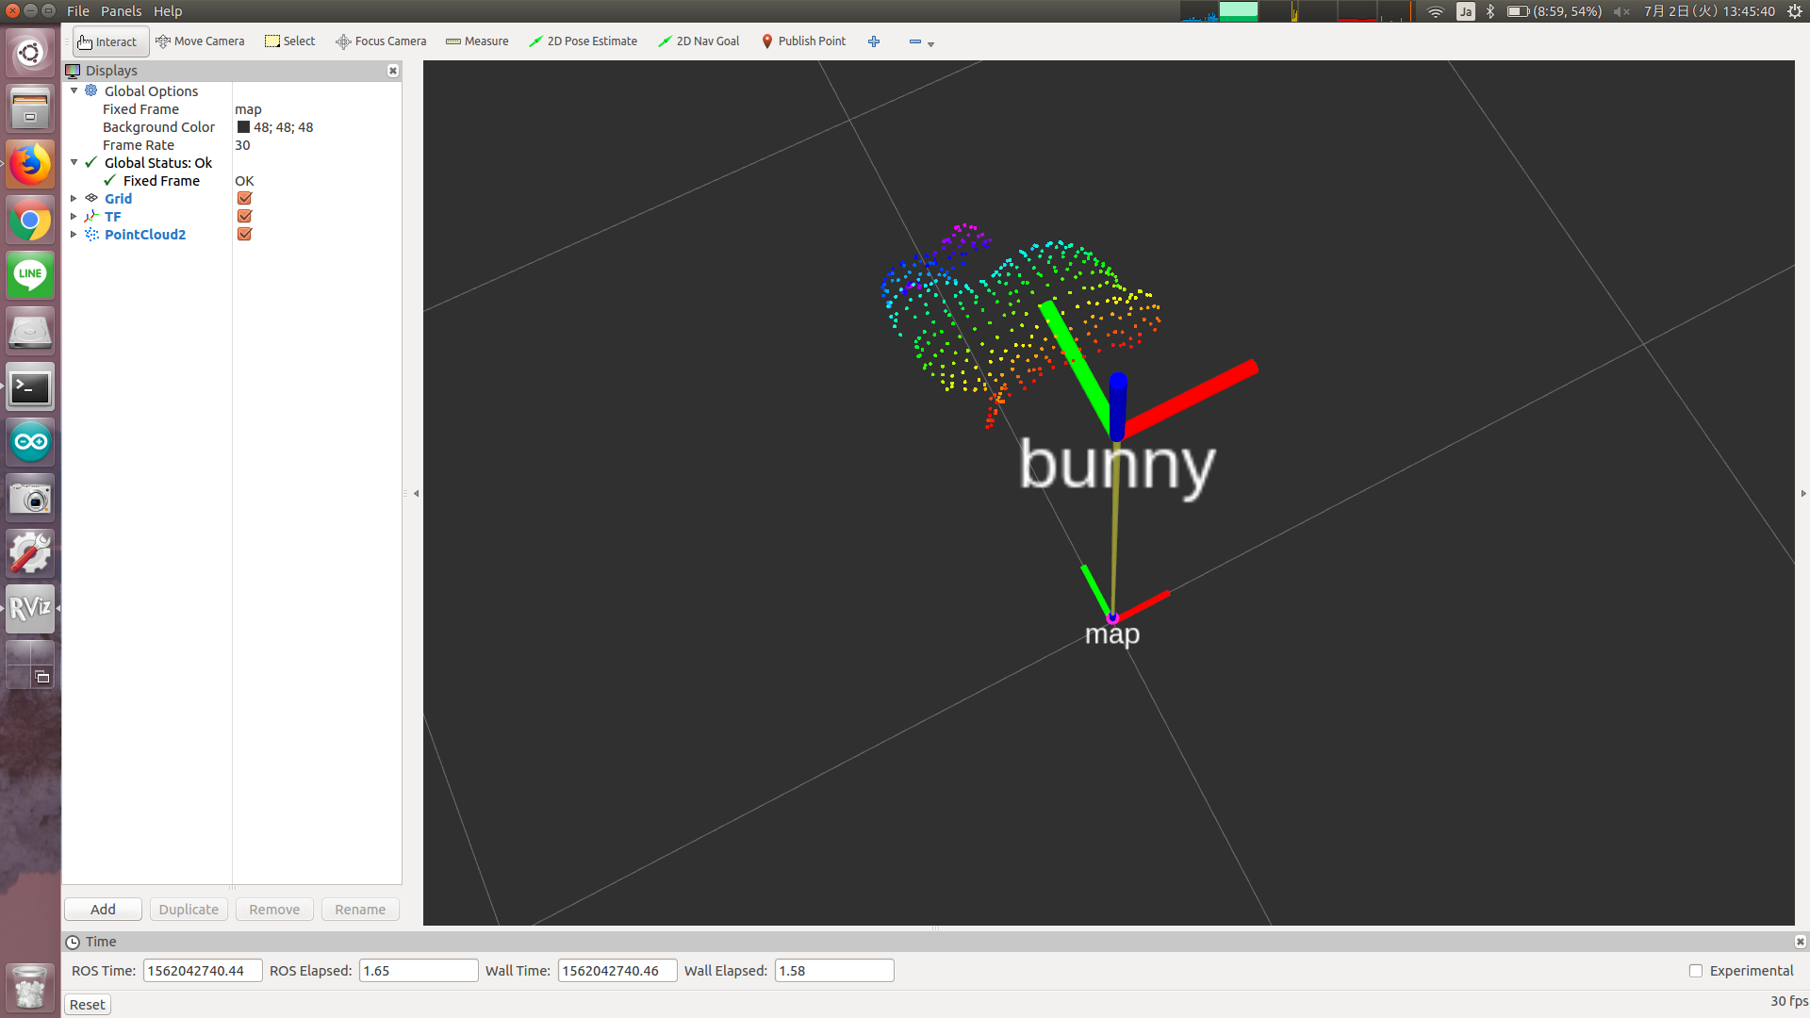
Task: Click the ROS Elapsed field
Action: pyautogui.click(x=419, y=971)
